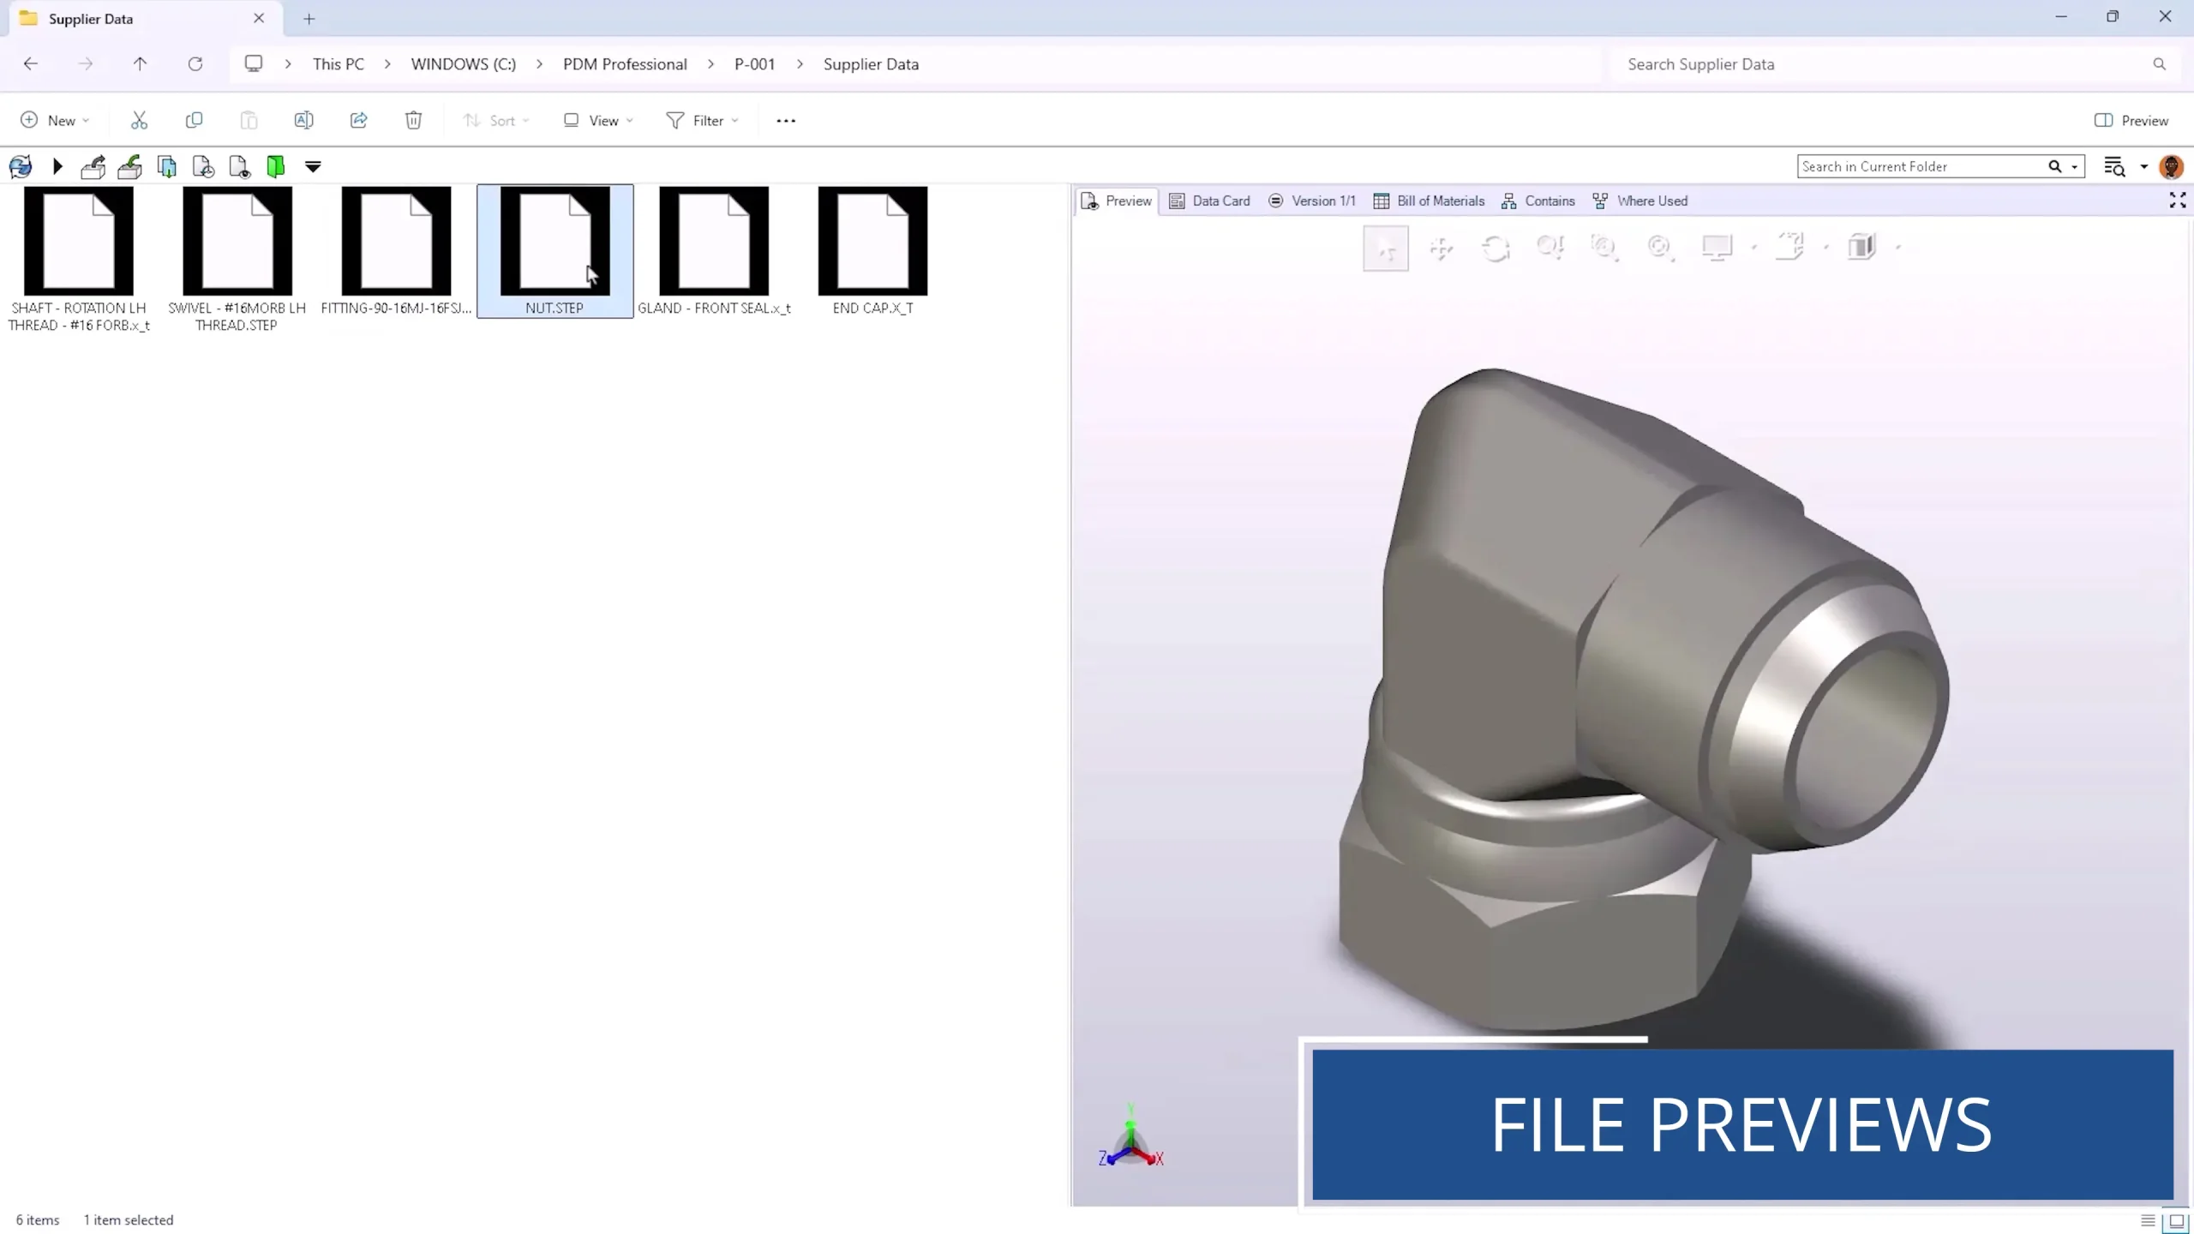Viewport: 2194px width, 1234px height.
Task: Get latest version of the file
Action: point(166,165)
